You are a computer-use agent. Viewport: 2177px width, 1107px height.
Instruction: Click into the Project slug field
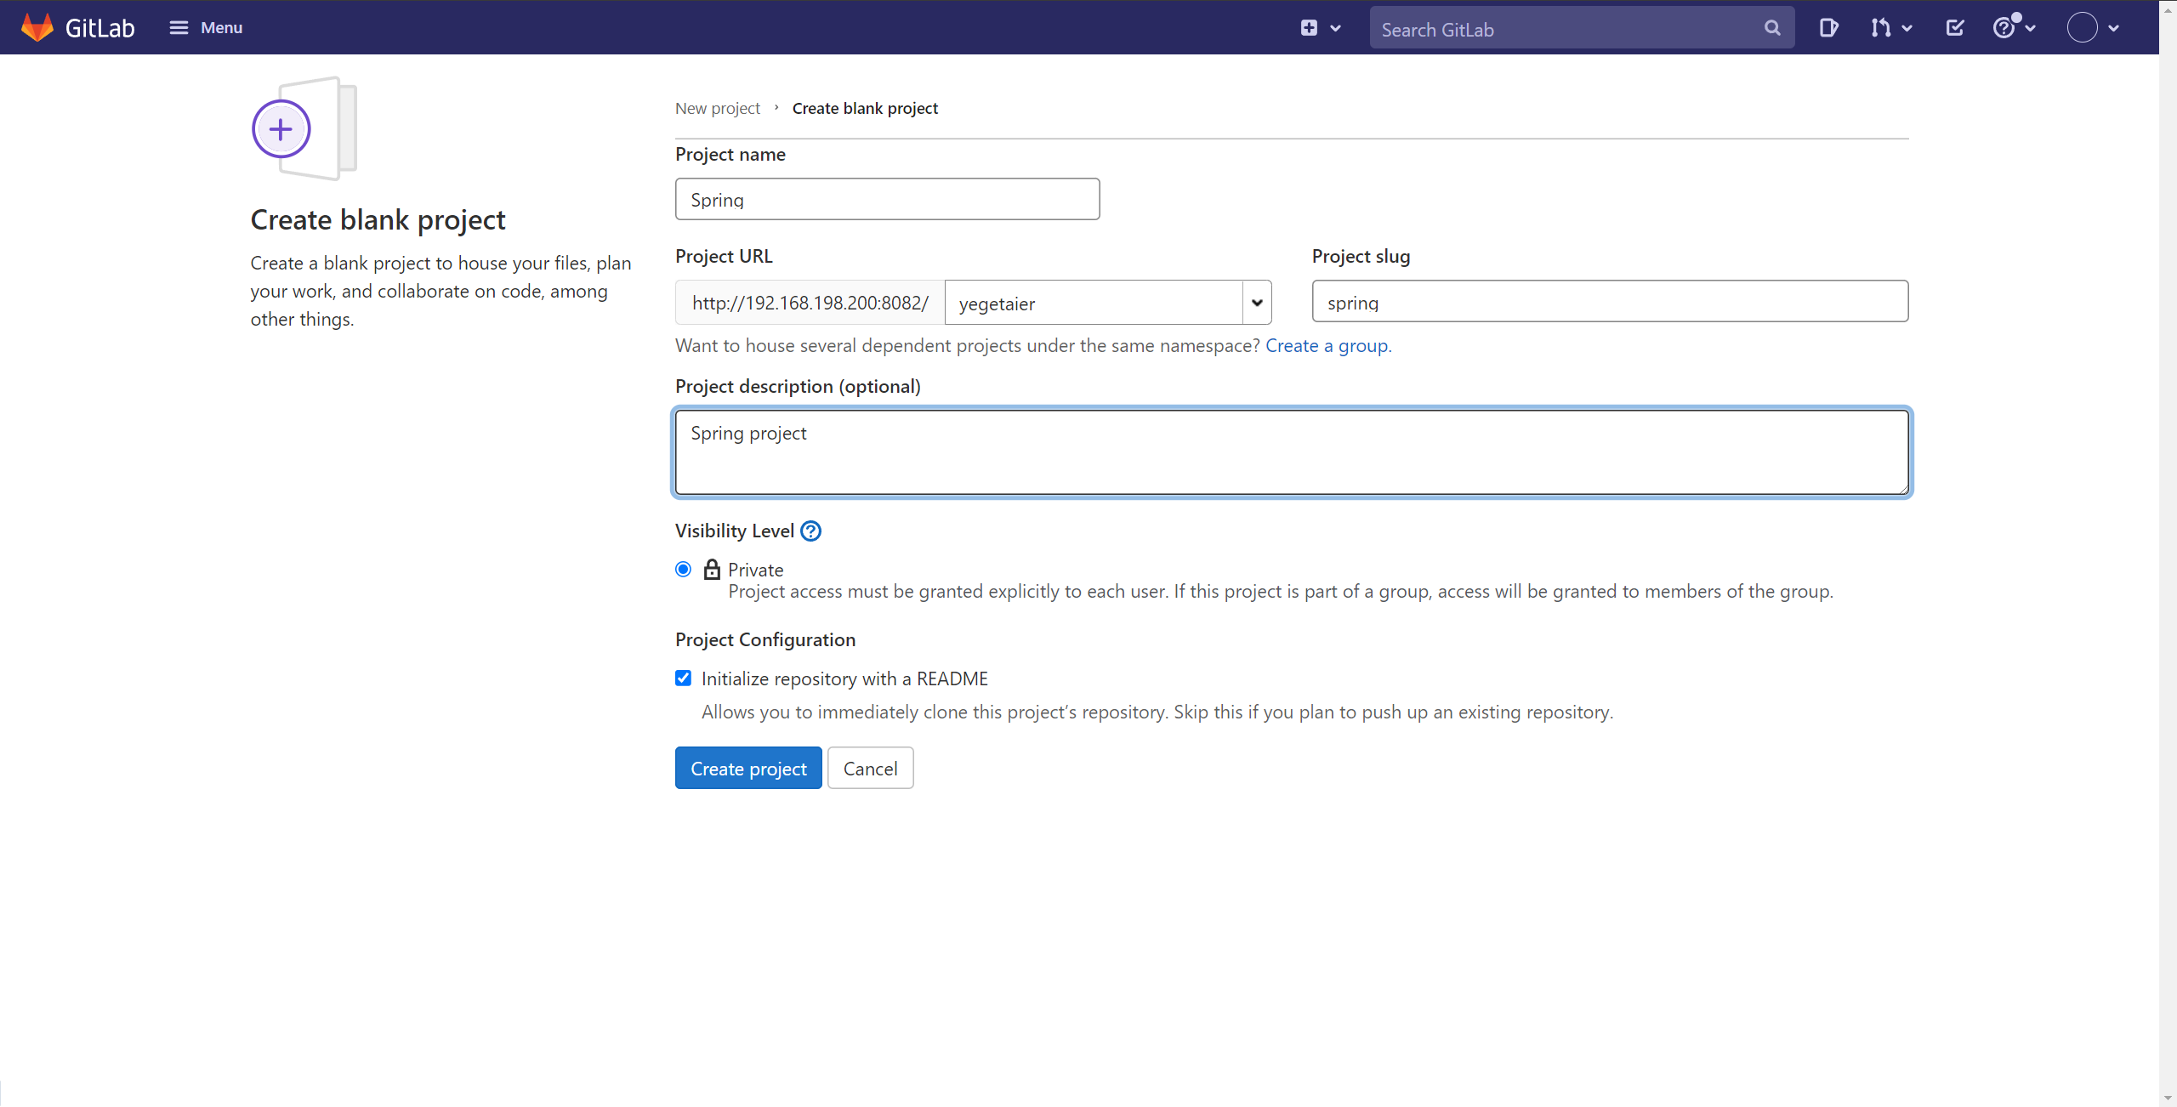[1609, 302]
